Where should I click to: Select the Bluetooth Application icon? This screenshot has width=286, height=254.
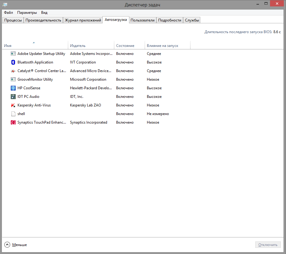(x=13, y=62)
